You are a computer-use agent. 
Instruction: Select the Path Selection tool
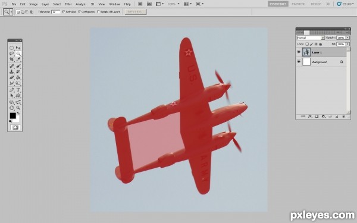[x=12, y=96]
